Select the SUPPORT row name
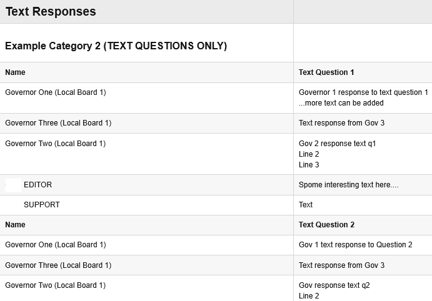This screenshot has width=432, height=301. tap(42, 205)
